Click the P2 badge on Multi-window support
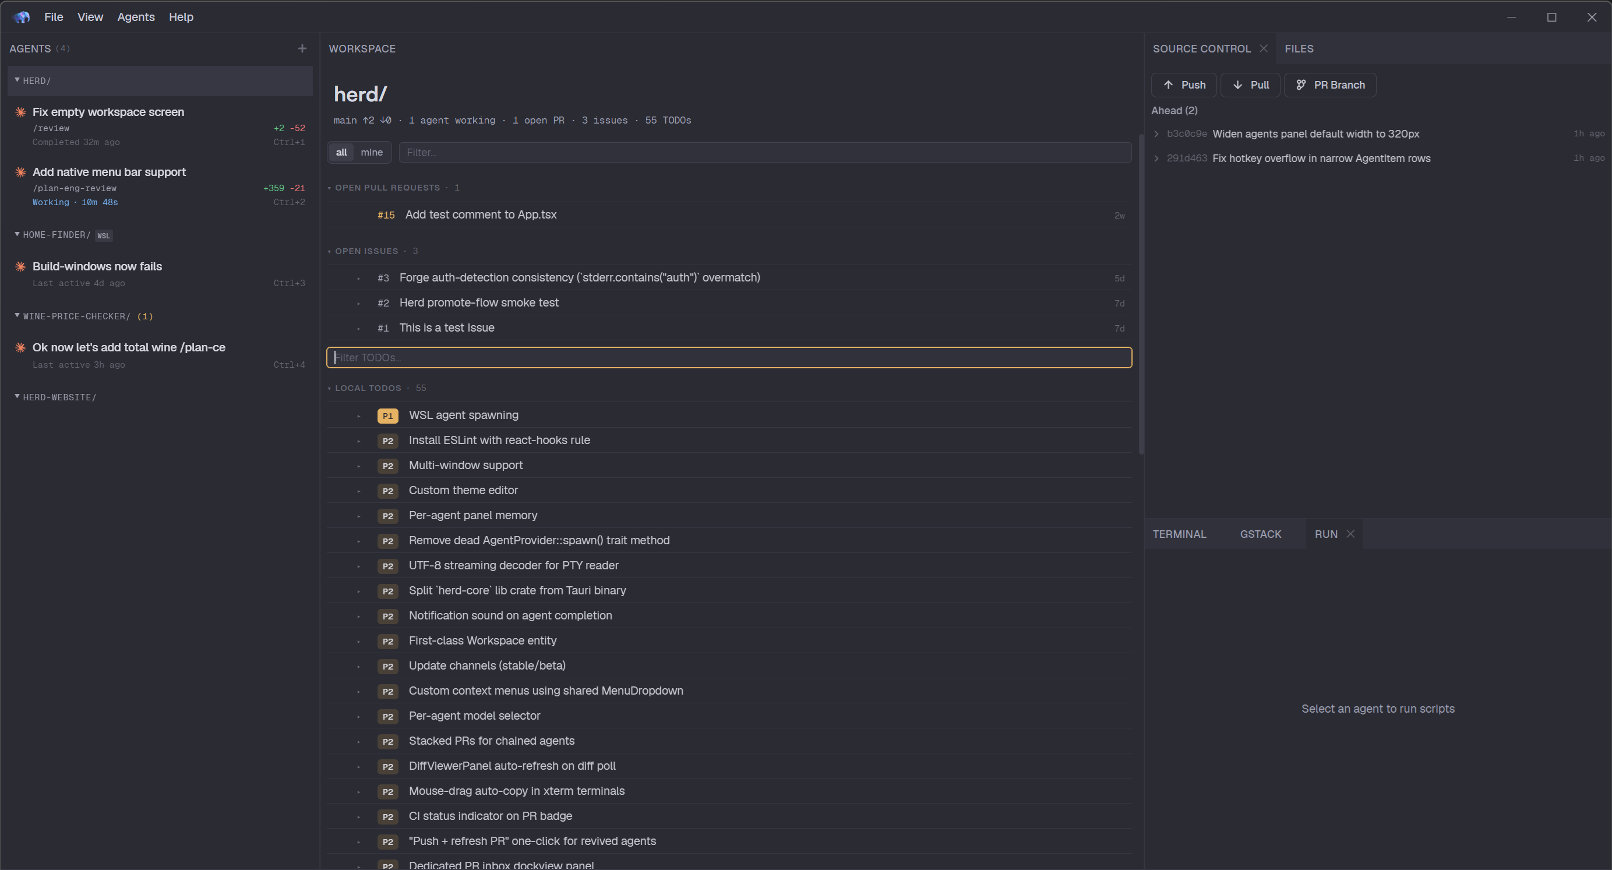This screenshot has width=1612, height=870. coord(388,466)
